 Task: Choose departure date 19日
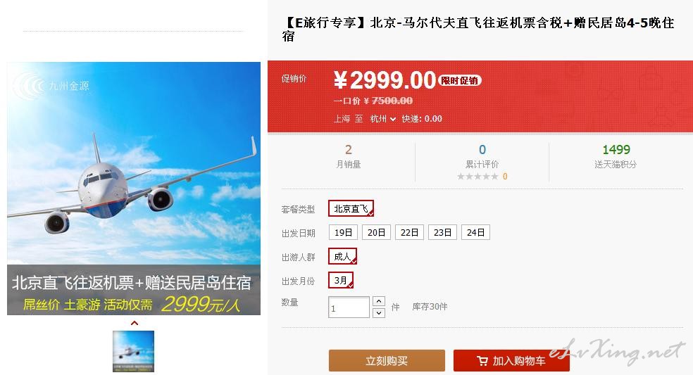point(343,232)
